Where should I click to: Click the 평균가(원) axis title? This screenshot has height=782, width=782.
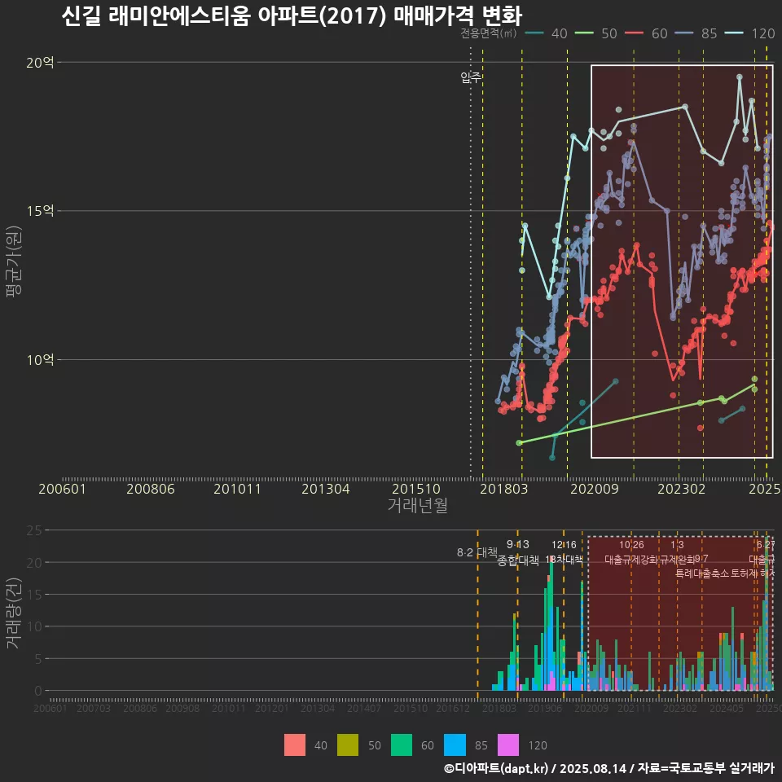point(14,261)
